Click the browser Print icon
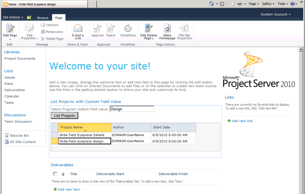Viewport: 305px width, 194px height. pos(240,4)
